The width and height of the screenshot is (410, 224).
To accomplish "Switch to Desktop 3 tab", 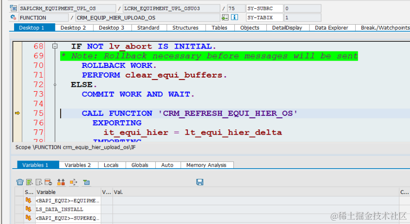I will [x=112, y=28].
